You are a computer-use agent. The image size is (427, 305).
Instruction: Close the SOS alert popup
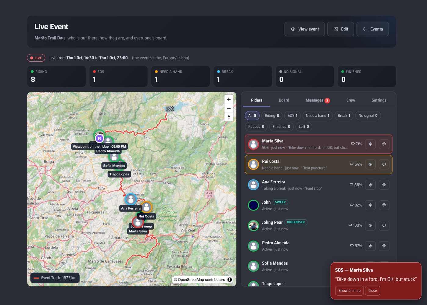[372, 291]
